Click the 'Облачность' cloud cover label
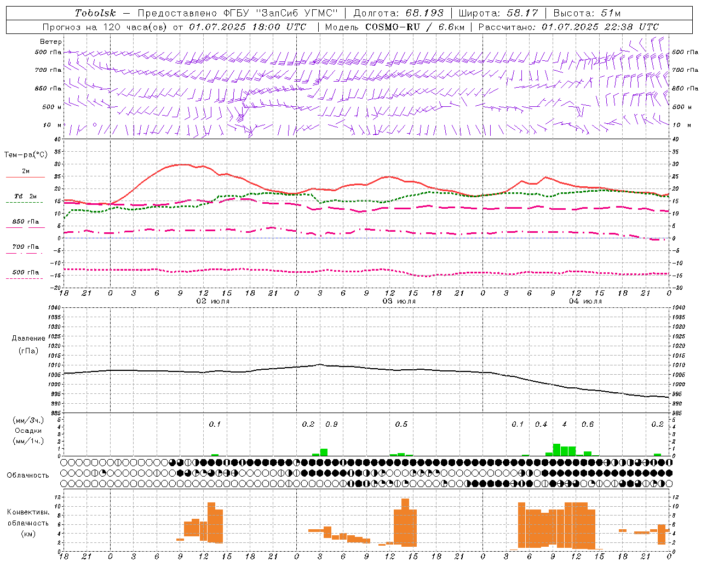 coord(28,476)
